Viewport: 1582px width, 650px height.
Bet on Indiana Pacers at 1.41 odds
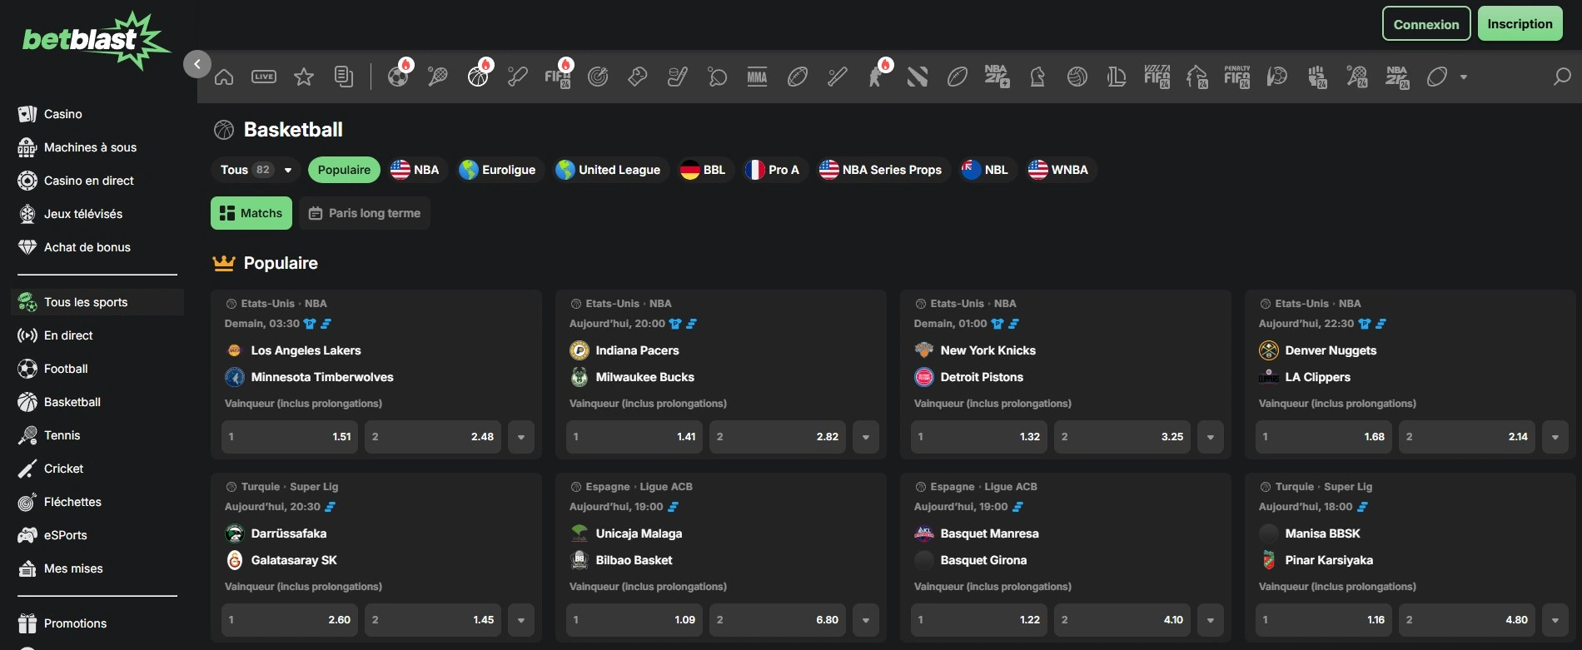click(x=634, y=437)
